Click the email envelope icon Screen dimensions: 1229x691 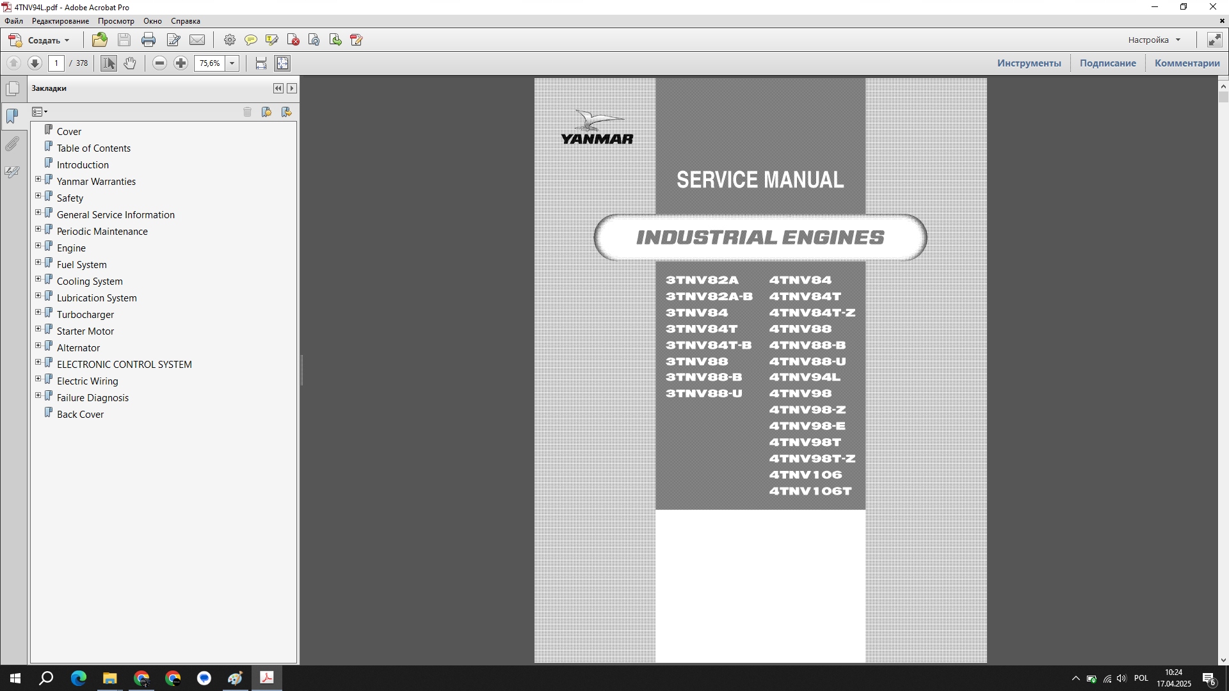tap(197, 40)
